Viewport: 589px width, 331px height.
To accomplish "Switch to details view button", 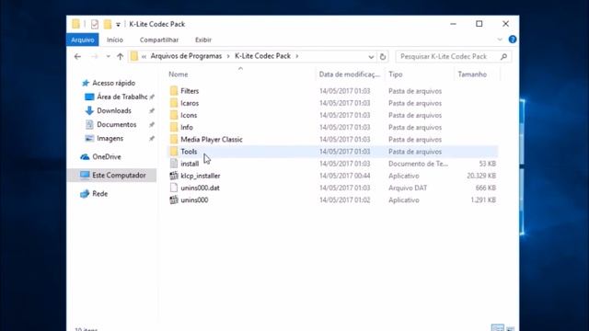I will tap(498, 328).
